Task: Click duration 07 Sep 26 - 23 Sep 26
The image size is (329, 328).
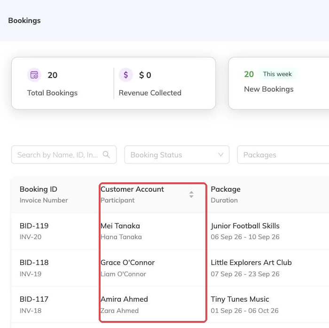Action: click(245, 274)
